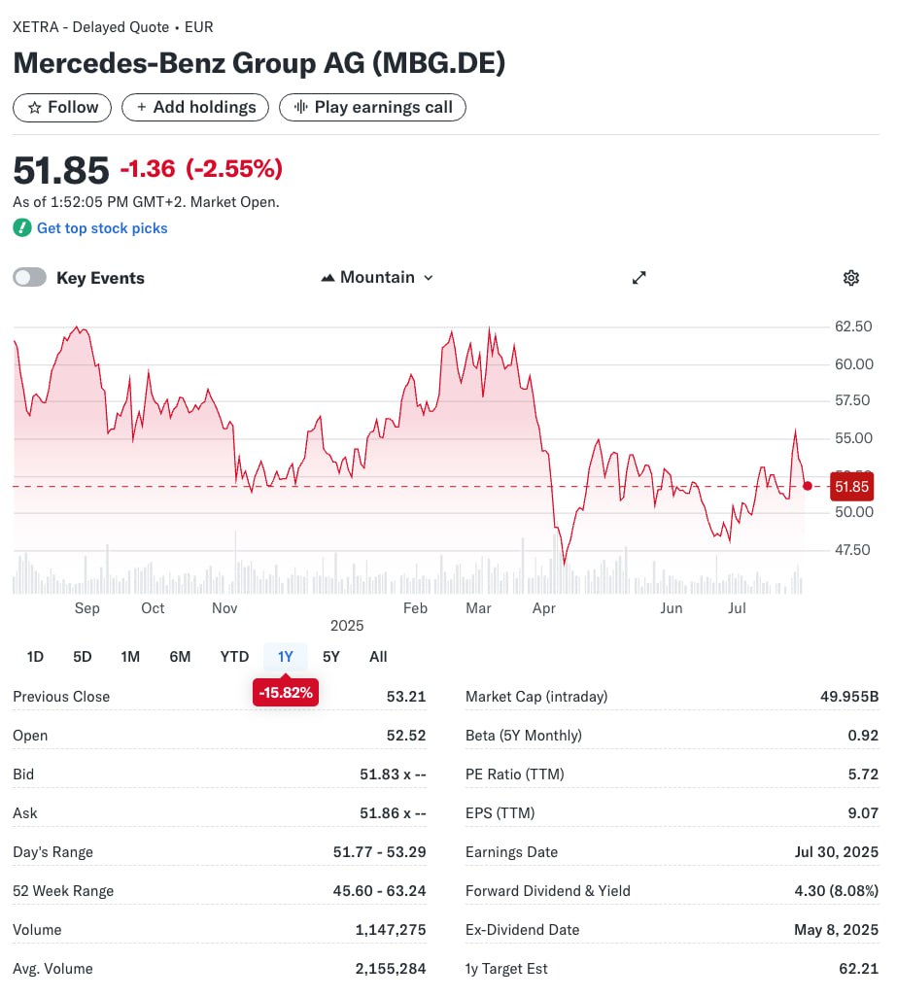Click the Market Cap (intraday) label
This screenshot has height=998, width=897.
536,697
